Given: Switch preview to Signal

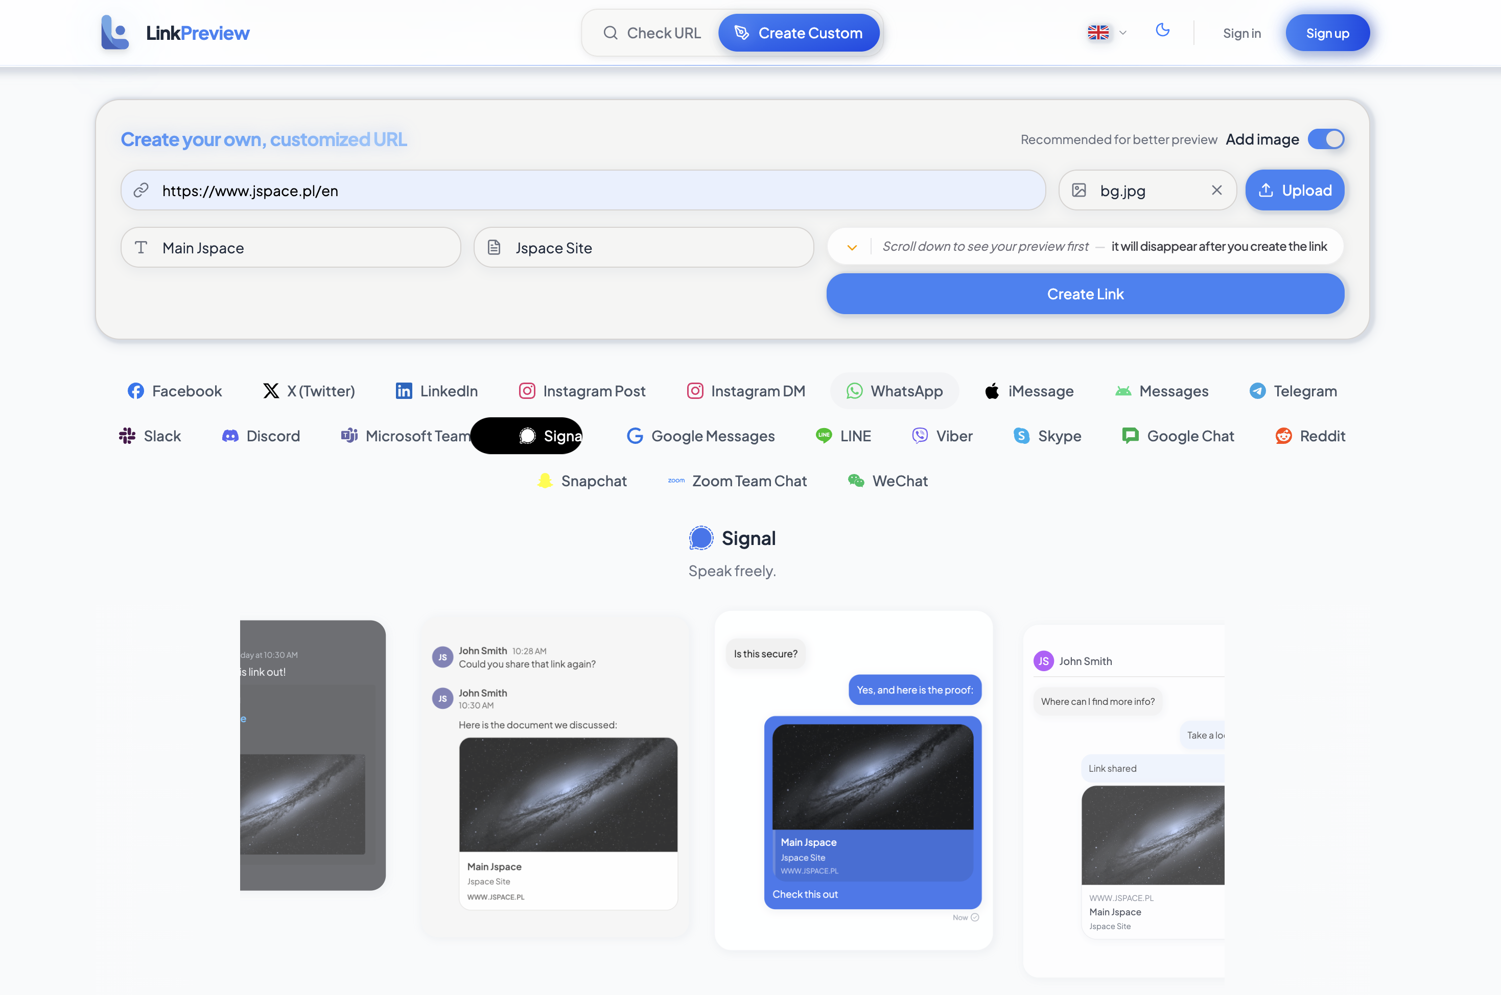Looking at the screenshot, I should (x=526, y=436).
